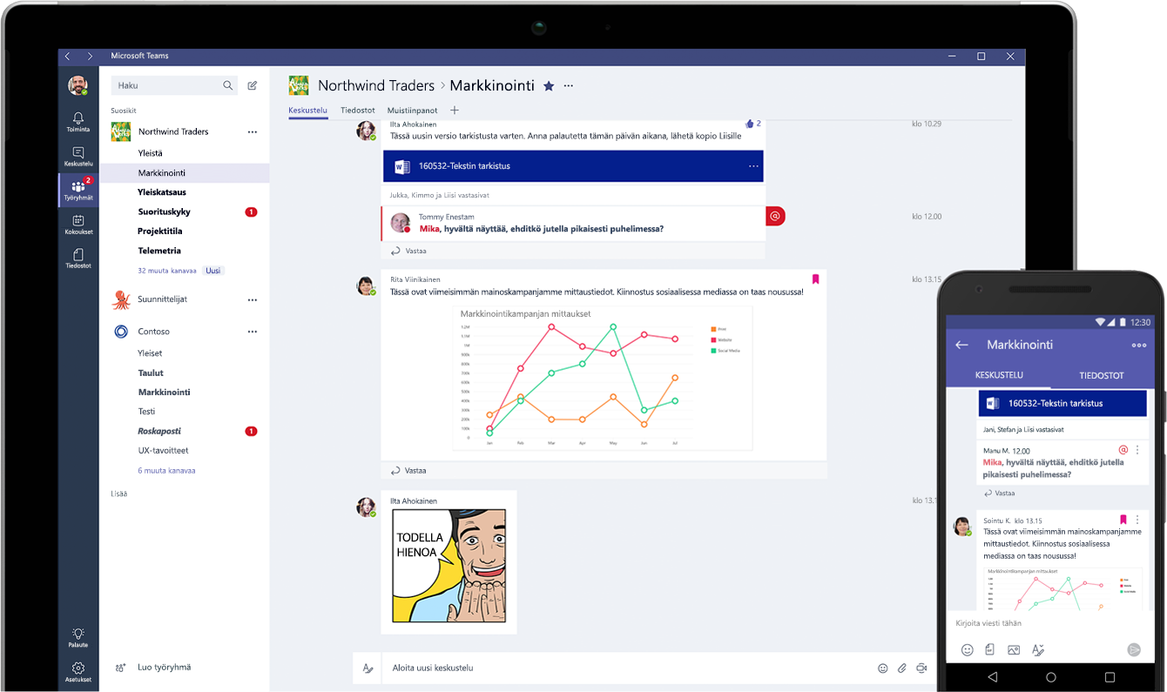Click the attach file paperclip icon
The width and height of the screenshot is (1167, 692).
tap(902, 668)
